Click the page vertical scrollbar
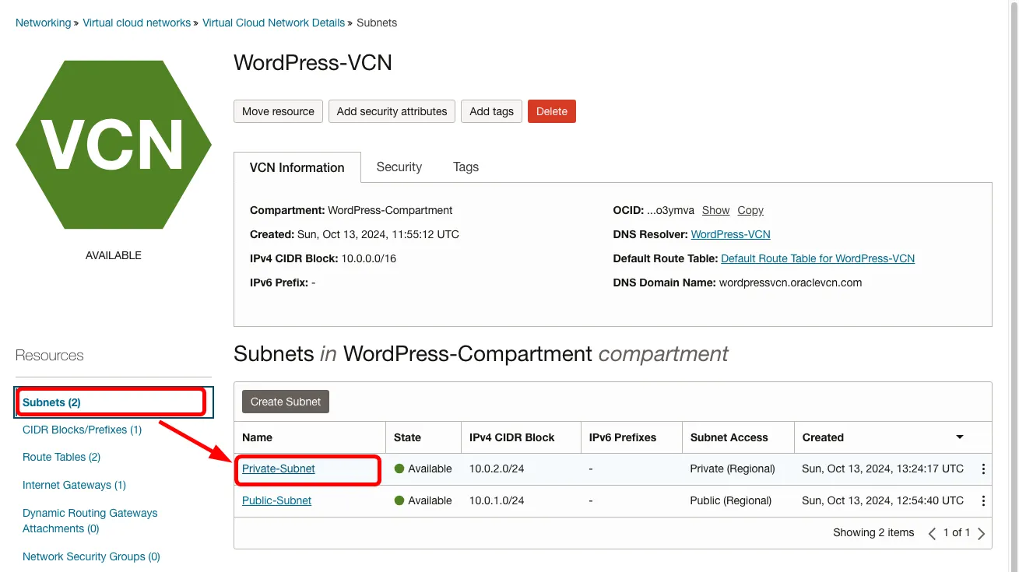This screenshot has height=572, width=1019. pos(1014,286)
